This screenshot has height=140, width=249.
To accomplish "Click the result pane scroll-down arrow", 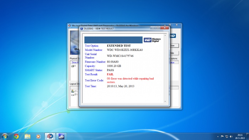I will [165, 102].
